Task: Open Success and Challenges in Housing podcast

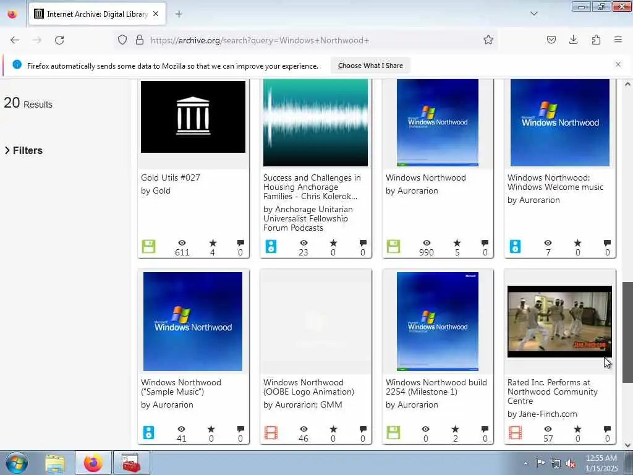Action: (x=312, y=187)
